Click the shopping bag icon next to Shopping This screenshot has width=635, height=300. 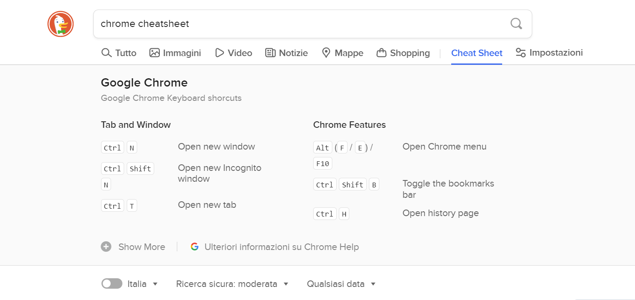pyautogui.click(x=381, y=53)
